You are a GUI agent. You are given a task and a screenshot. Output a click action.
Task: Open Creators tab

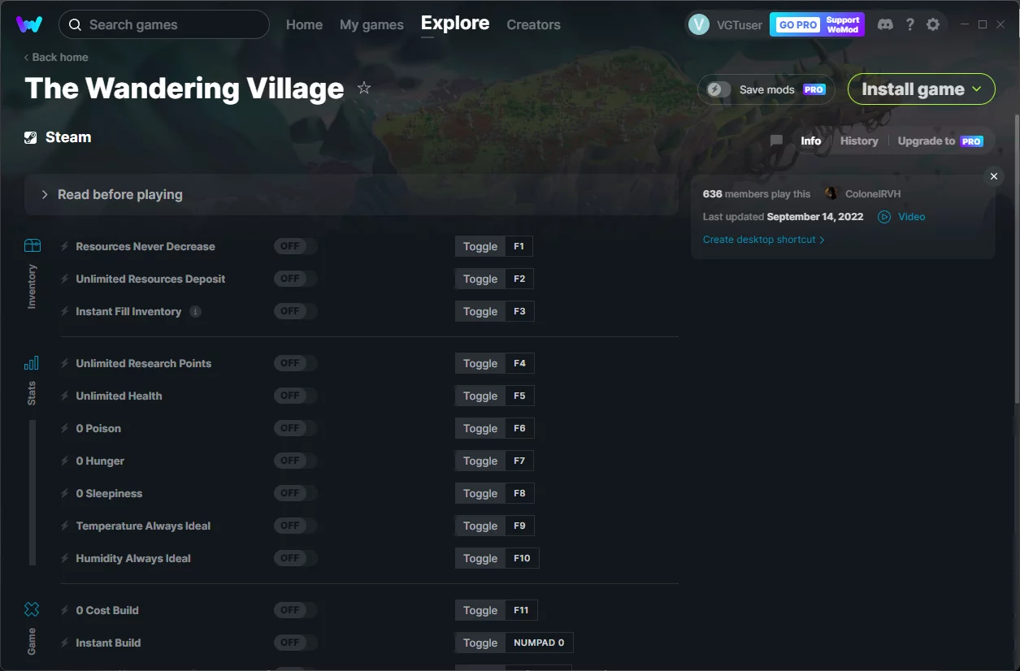point(533,24)
